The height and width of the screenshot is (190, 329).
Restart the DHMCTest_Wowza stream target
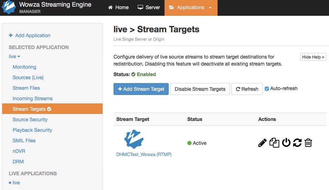(x=297, y=143)
